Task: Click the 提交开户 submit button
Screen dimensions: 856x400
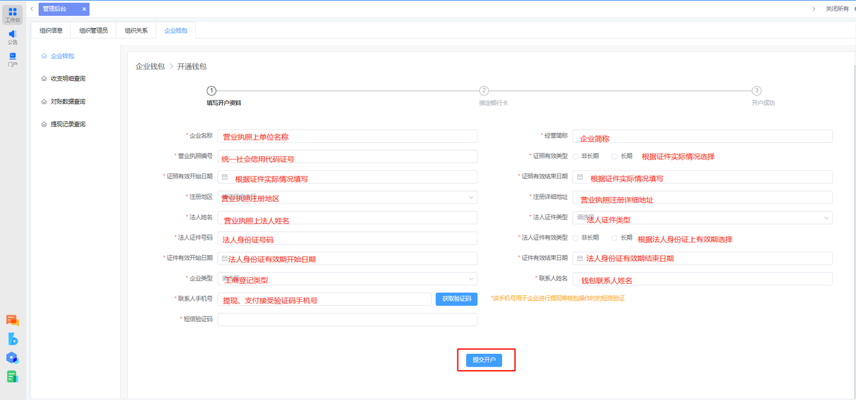Action: [485, 360]
